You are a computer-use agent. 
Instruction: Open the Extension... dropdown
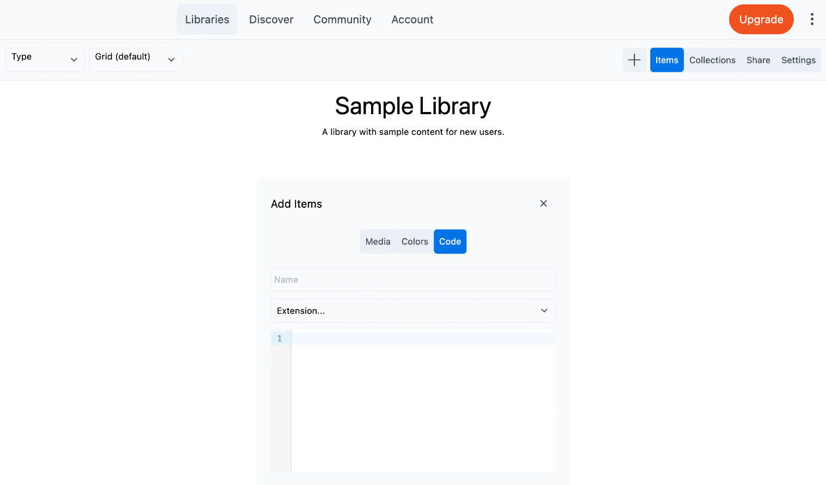(413, 310)
